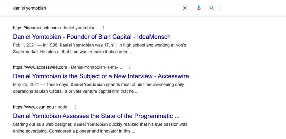The width and height of the screenshot is (286, 139).
Task: Click the IdeaMensch snippet mentioning Von's Supermarket
Action: click(x=100, y=48)
